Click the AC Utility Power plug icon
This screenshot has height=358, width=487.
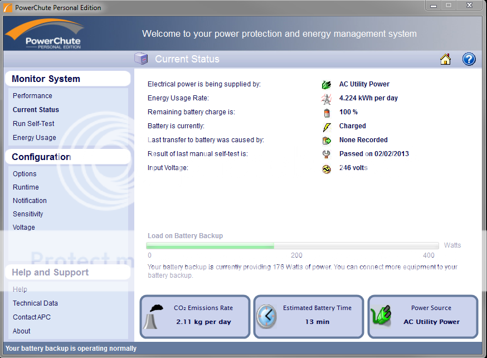(x=327, y=85)
